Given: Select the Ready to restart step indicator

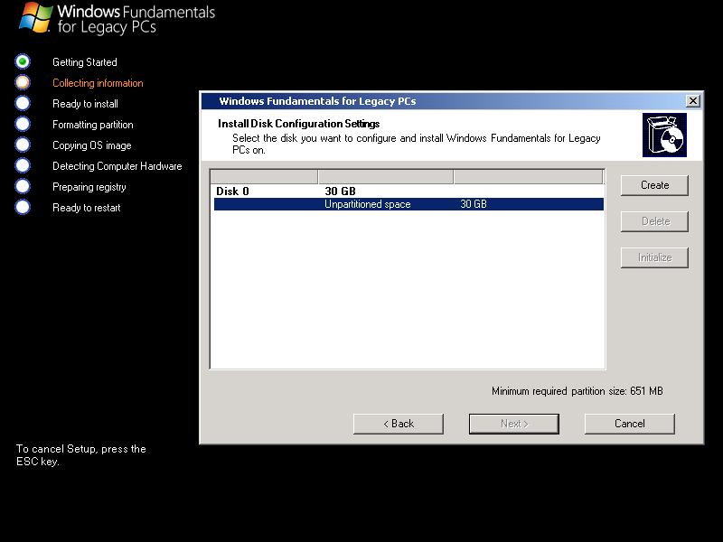Looking at the screenshot, I should (22, 207).
